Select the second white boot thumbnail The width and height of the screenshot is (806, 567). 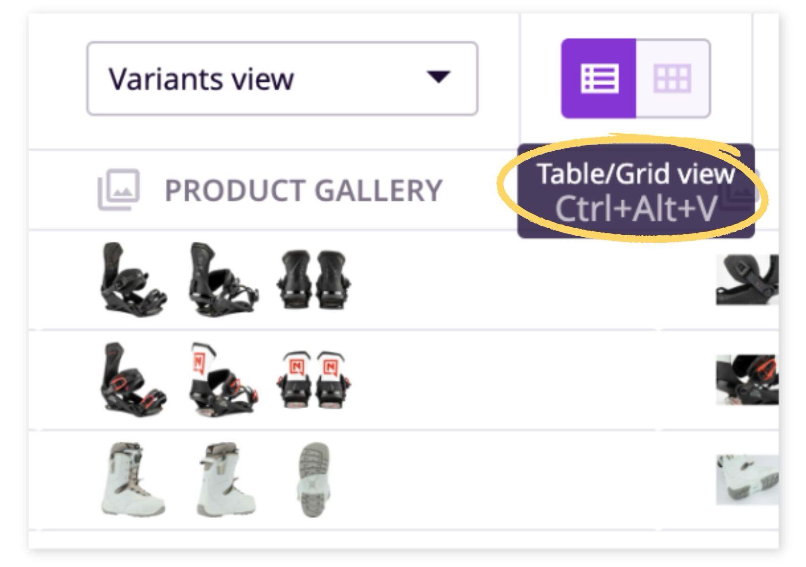pyautogui.click(x=225, y=480)
